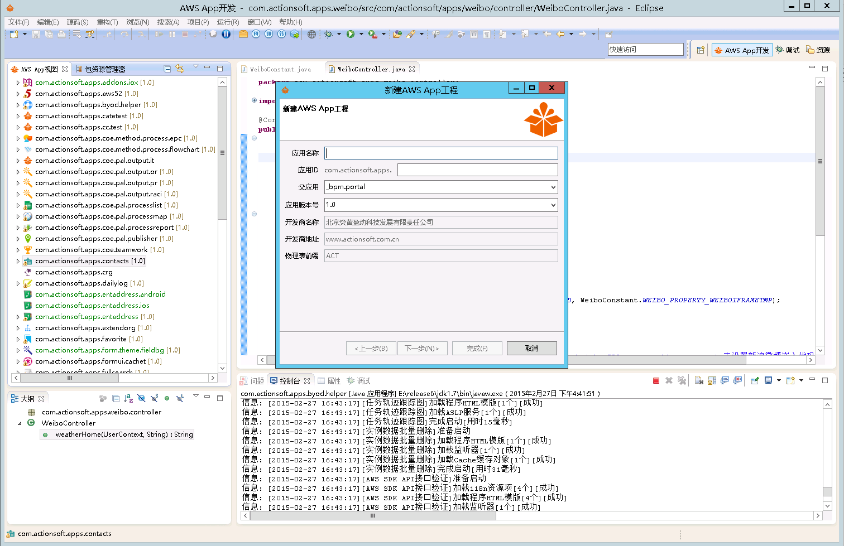The width and height of the screenshot is (844, 546).
Task: Click 快速访问 quick access field
Action: tap(645, 50)
